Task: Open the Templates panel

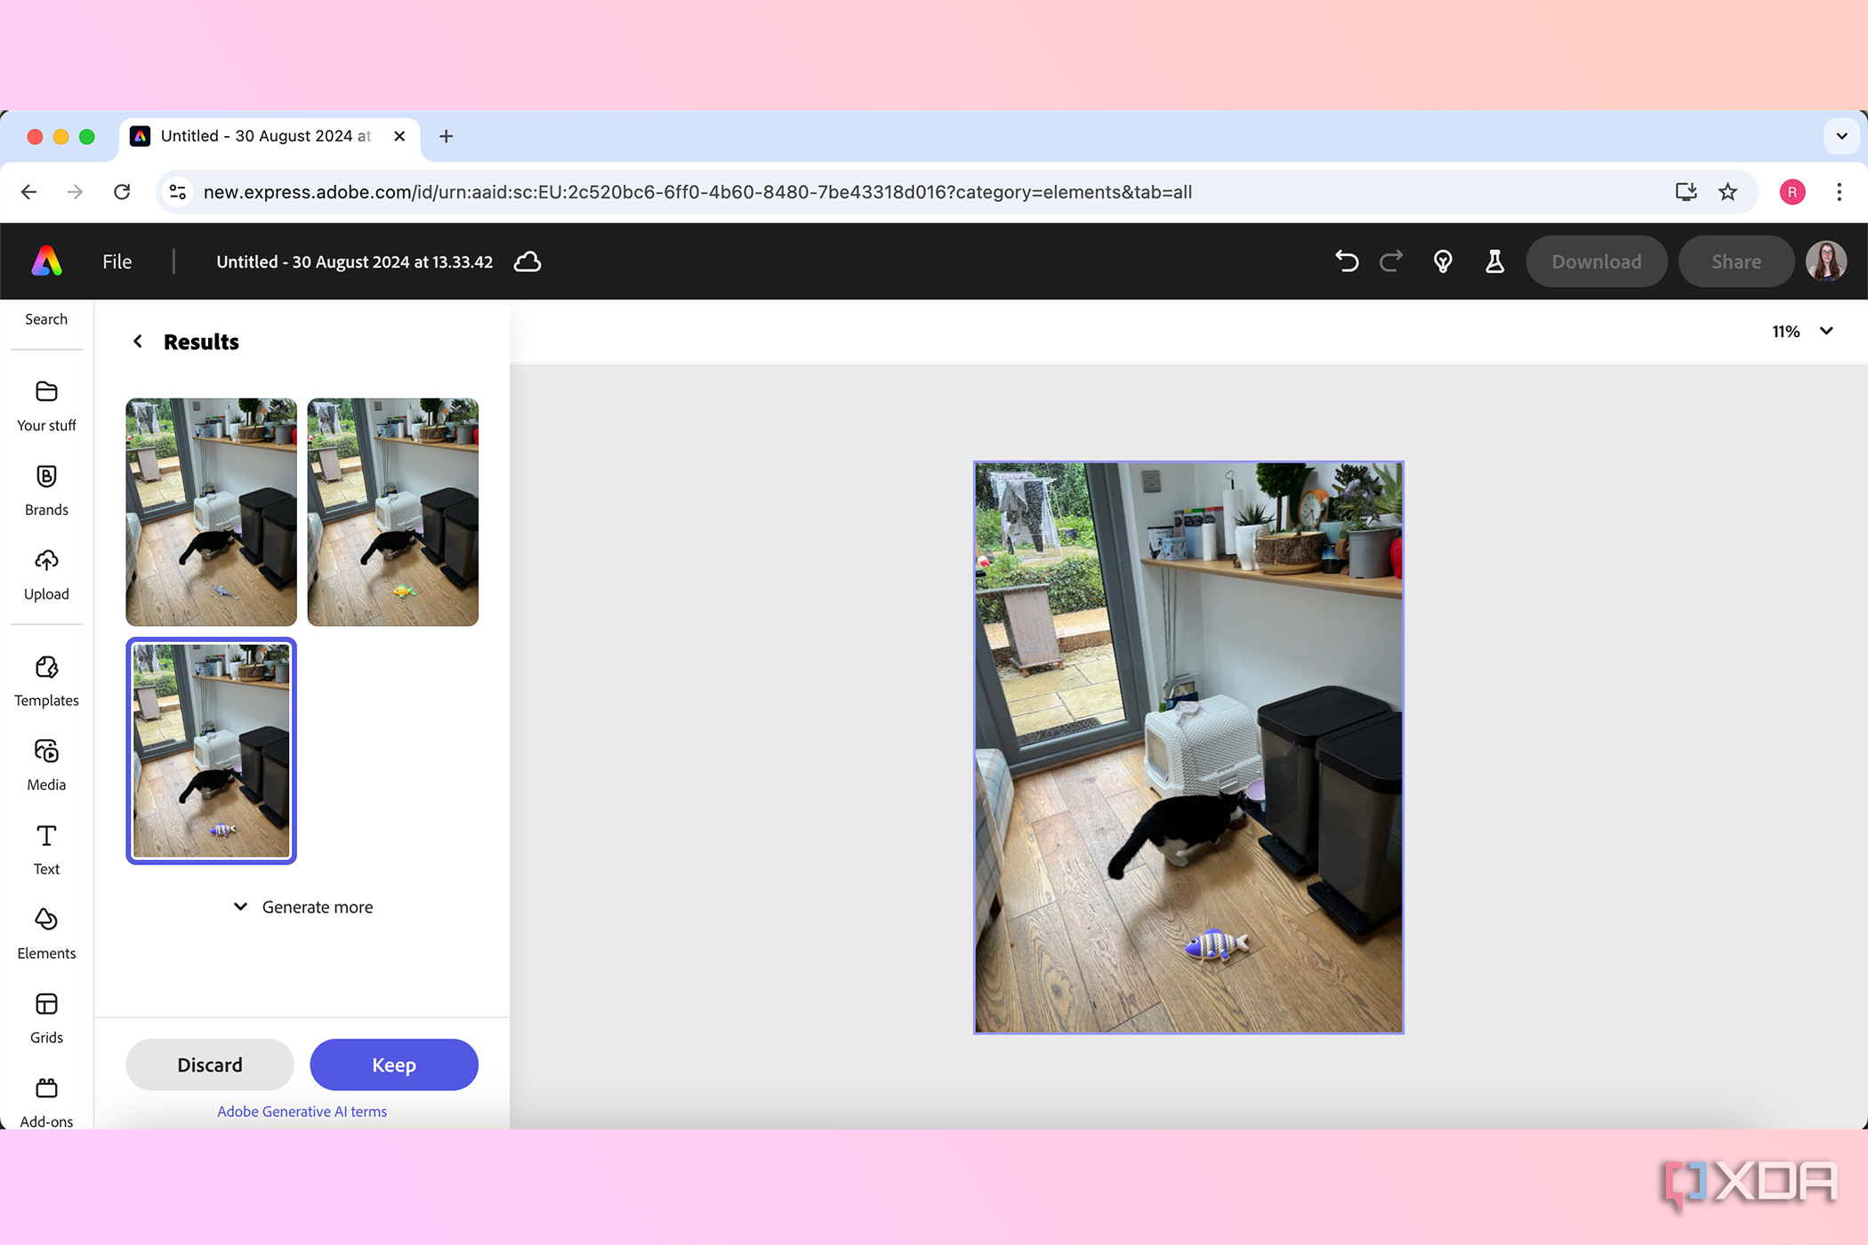Action: (46, 682)
